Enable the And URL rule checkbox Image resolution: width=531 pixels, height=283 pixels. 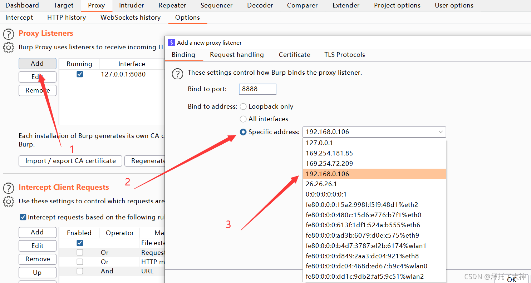click(80, 271)
